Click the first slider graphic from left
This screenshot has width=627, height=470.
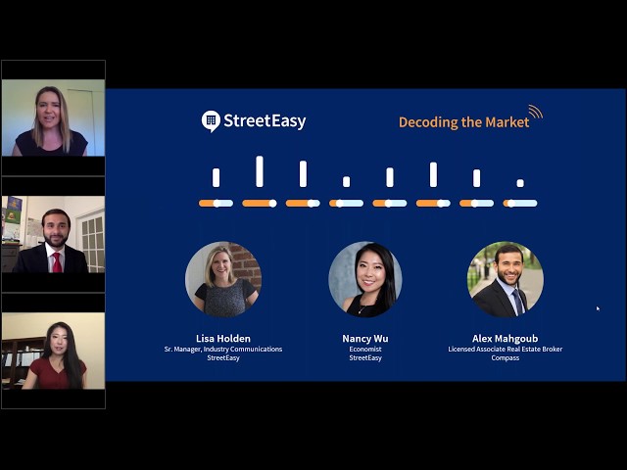pyautogui.click(x=216, y=204)
